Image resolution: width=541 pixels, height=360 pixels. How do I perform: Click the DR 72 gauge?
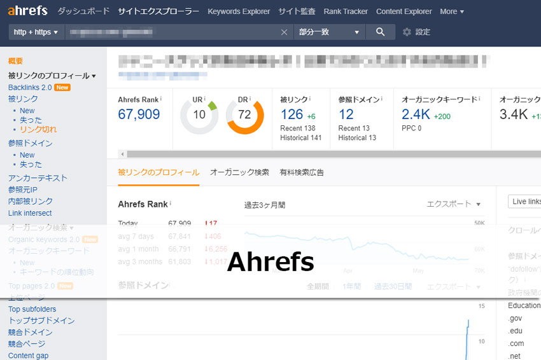point(244,115)
